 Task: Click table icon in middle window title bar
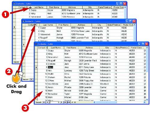click(24, 21)
